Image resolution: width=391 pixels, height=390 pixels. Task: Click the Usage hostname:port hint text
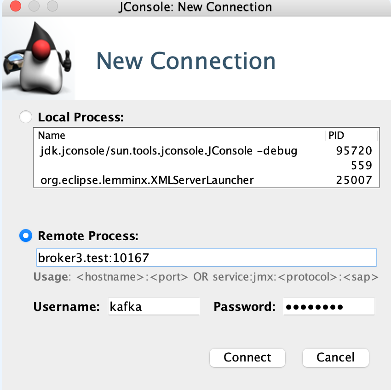tap(206, 277)
